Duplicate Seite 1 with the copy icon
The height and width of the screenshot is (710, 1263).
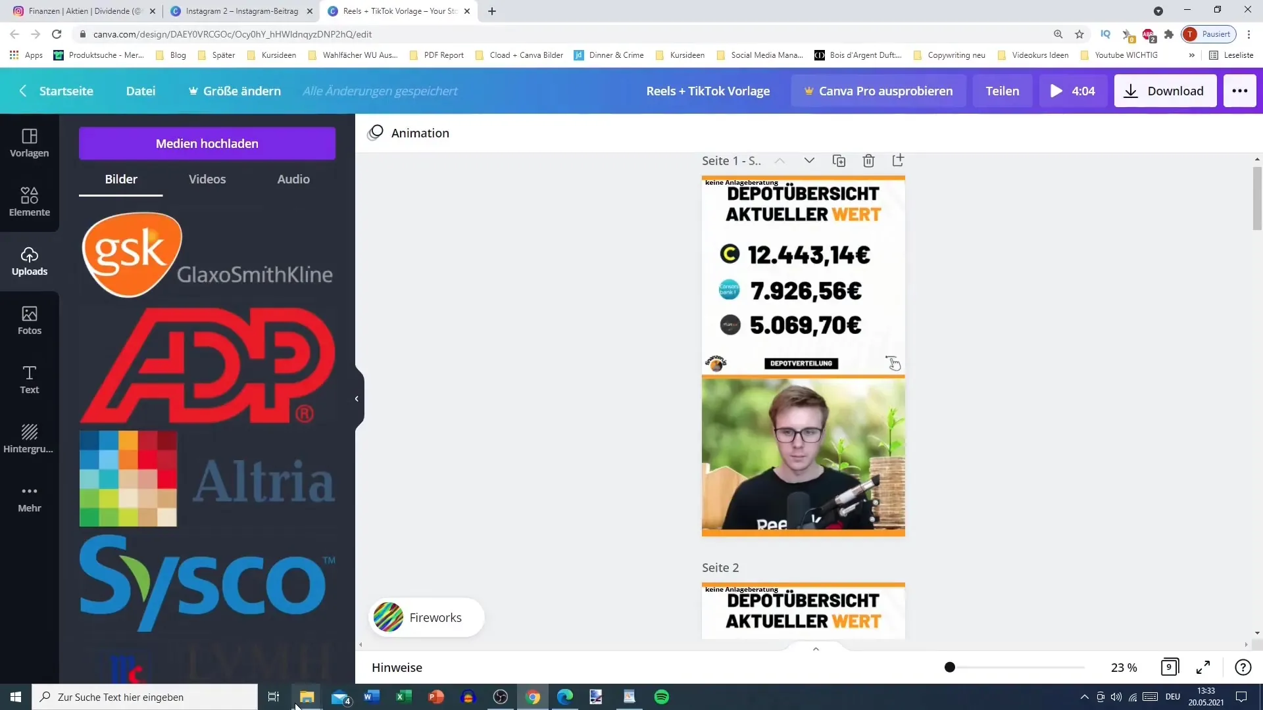tap(839, 160)
